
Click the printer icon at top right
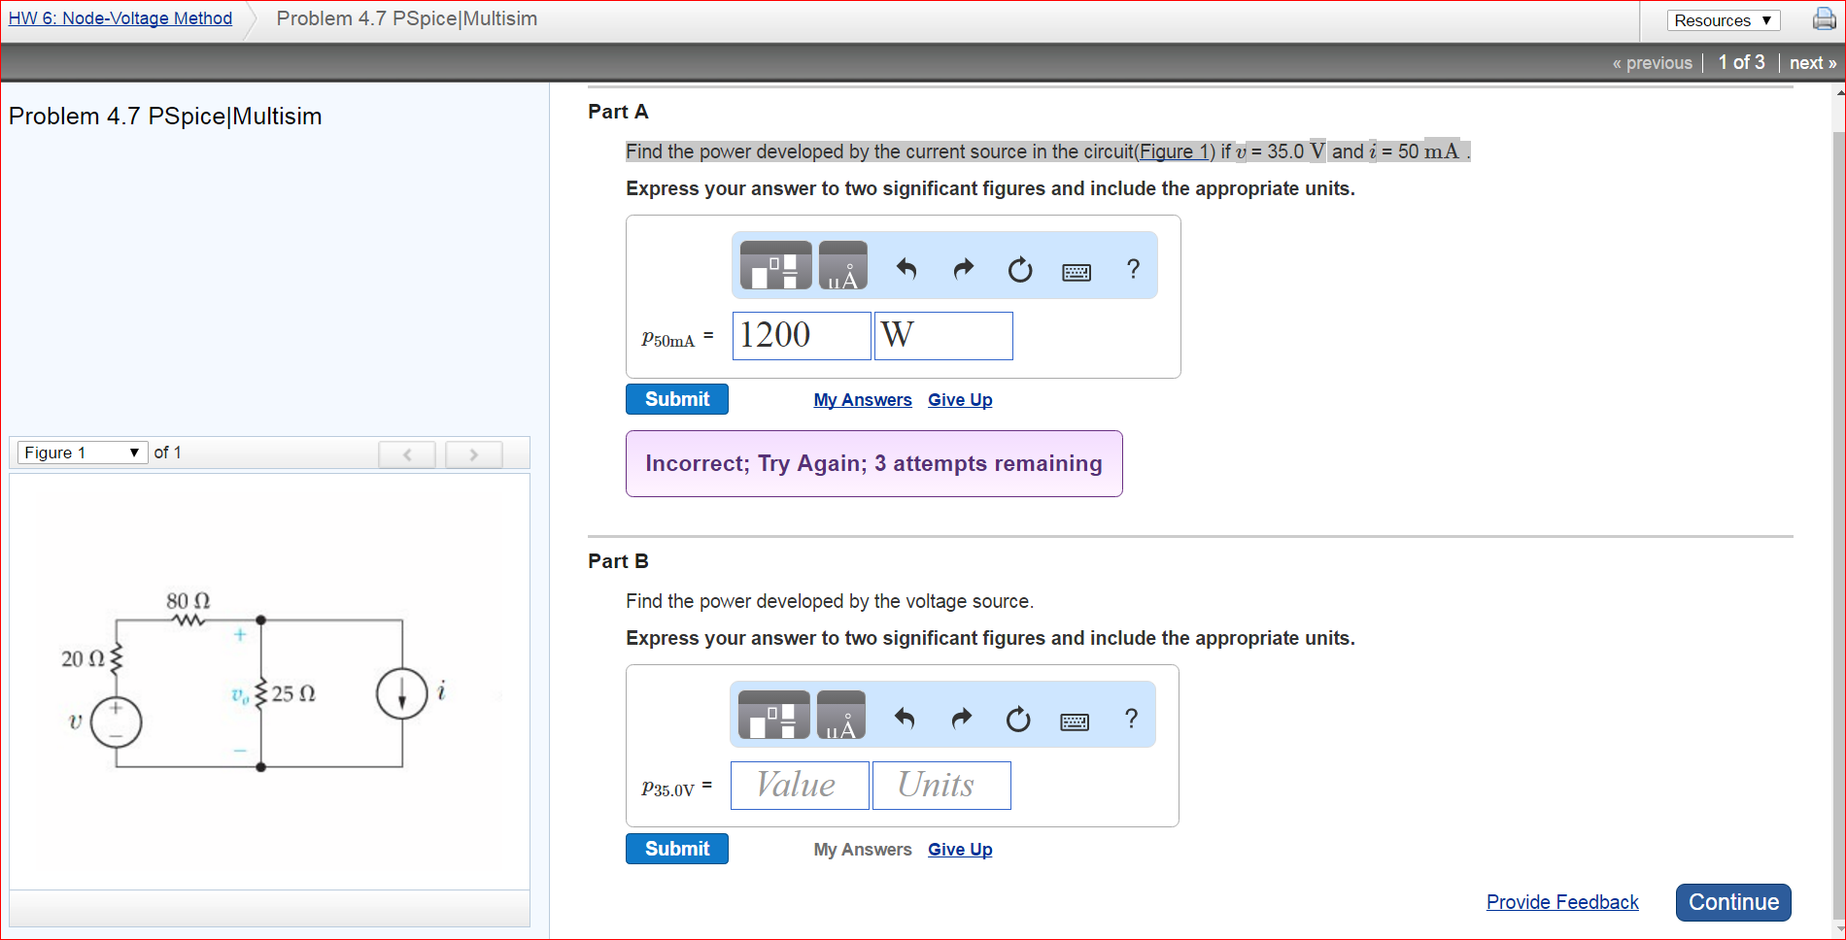click(x=1823, y=18)
